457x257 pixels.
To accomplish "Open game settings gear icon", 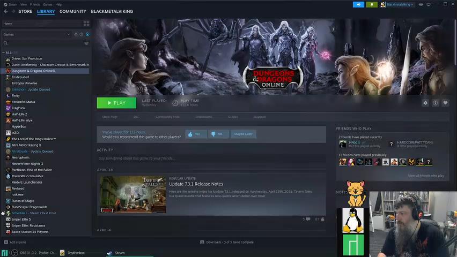I will click(x=425, y=103).
